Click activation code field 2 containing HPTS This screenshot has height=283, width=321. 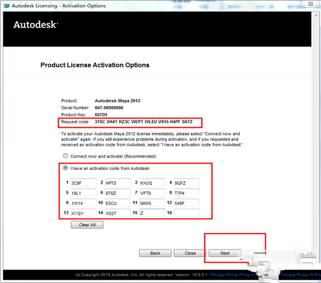click(117, 183)
